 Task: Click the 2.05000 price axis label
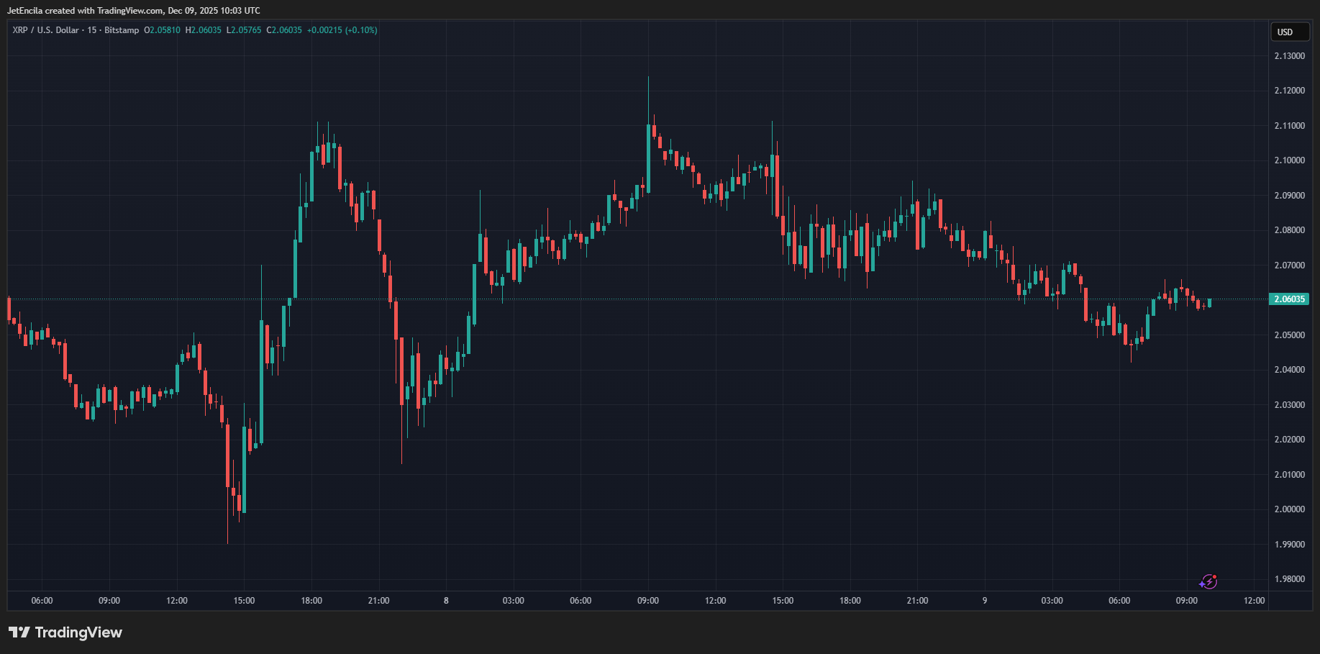(1290, 335)
